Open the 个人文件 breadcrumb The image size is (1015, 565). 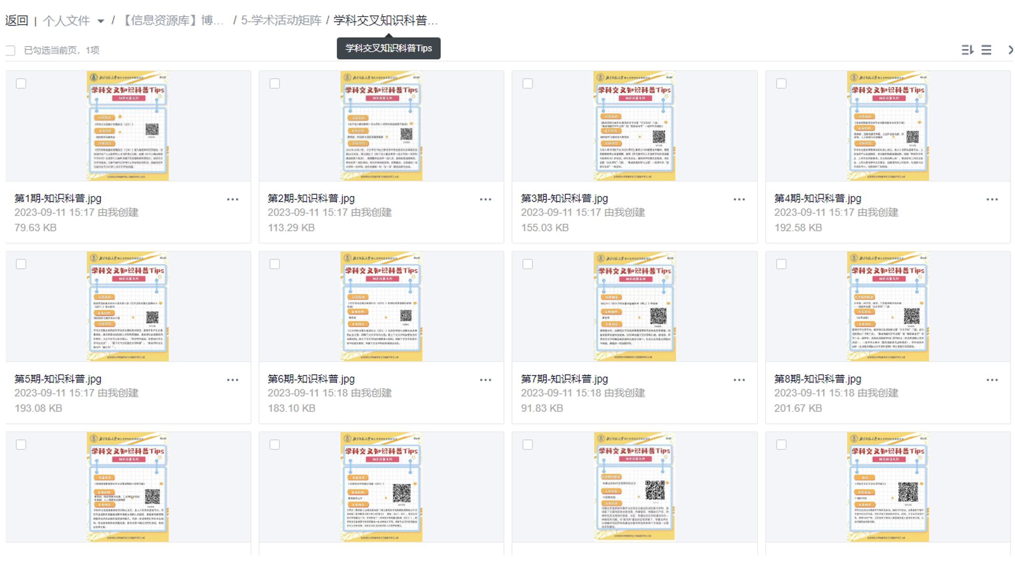[x=67, y=20]
